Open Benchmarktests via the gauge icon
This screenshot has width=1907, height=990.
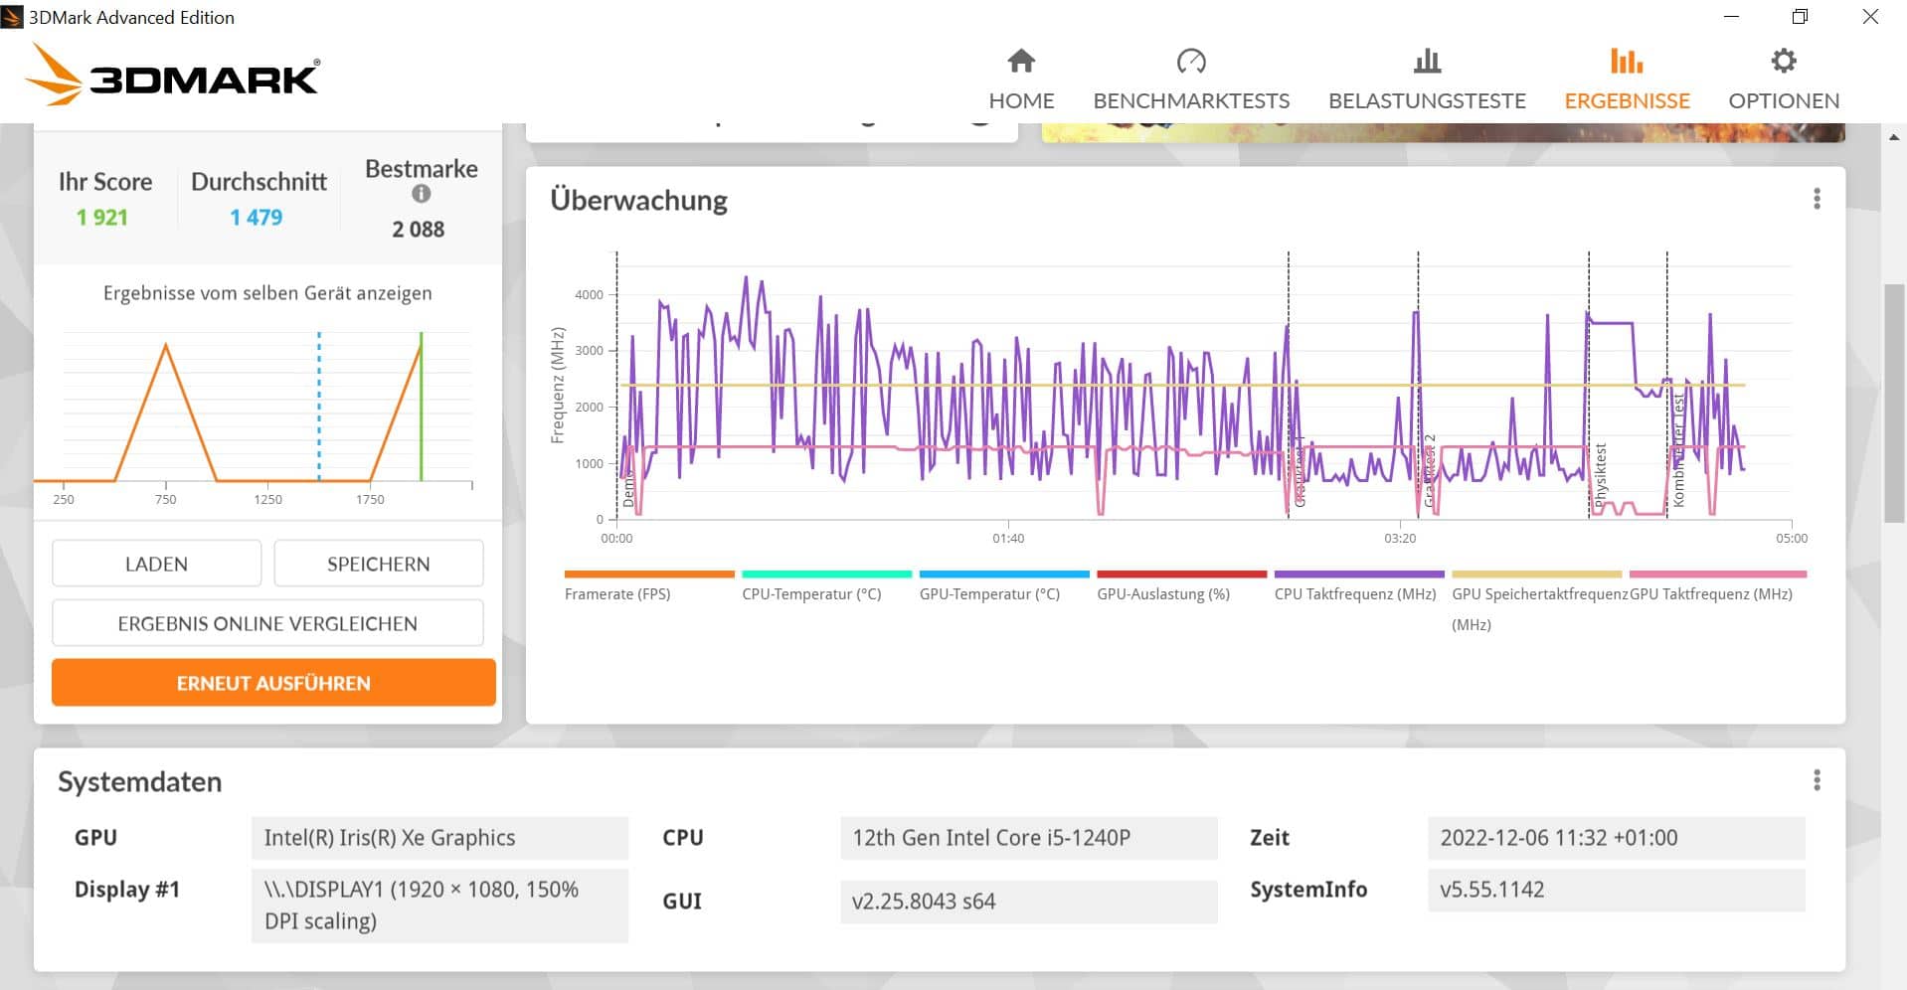pos(1190,62)
